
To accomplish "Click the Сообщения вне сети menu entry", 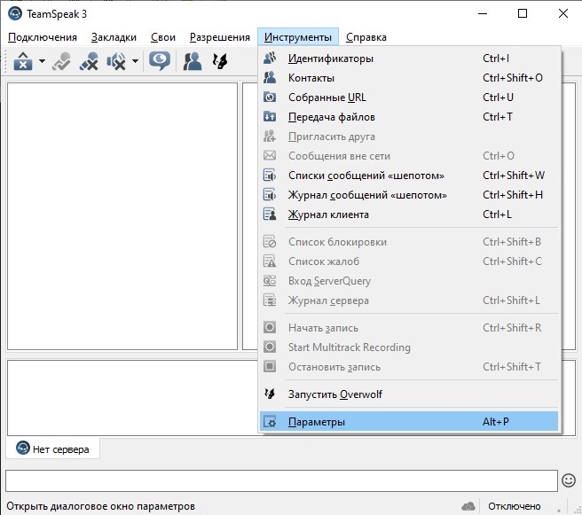I will [x=409, y=156].
